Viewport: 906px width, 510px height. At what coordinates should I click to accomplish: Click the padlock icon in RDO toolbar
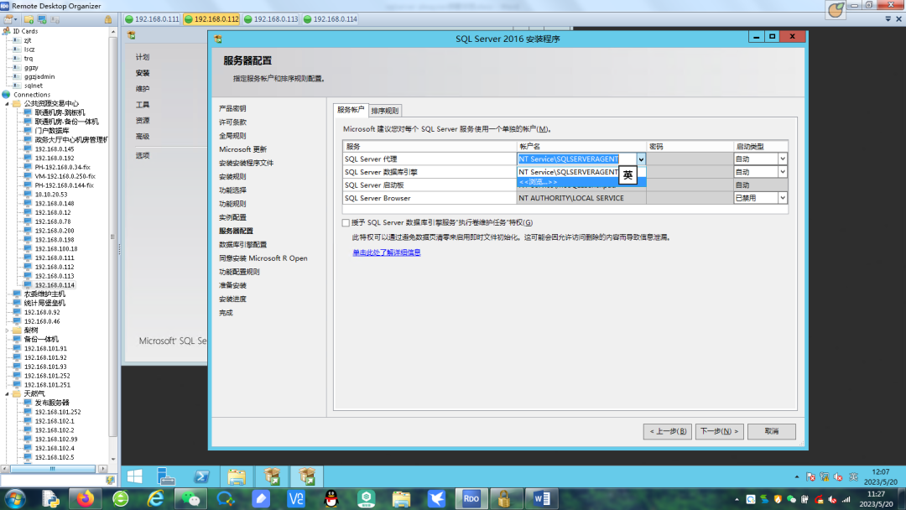point(108,19)
